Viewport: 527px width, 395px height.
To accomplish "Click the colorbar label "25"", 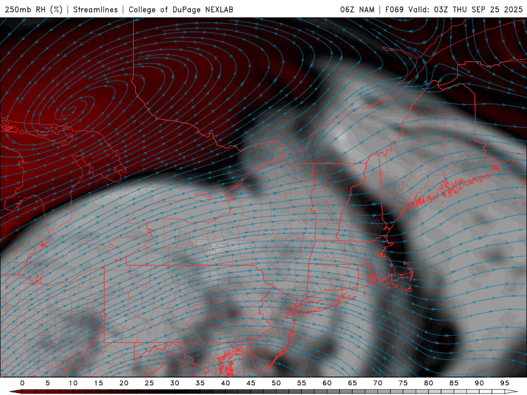I will click(x=150, y=383).
